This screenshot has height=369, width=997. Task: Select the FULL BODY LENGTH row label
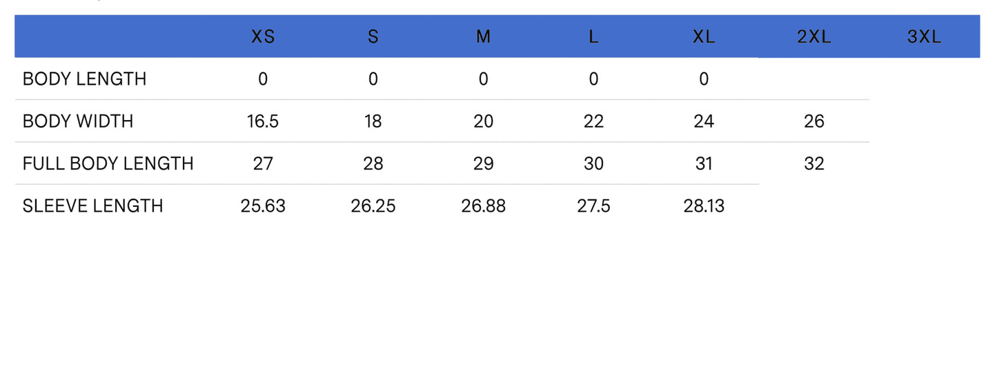pos(108,163)
